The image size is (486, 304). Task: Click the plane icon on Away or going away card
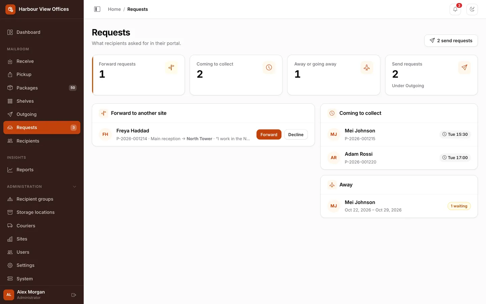[367, 68]
